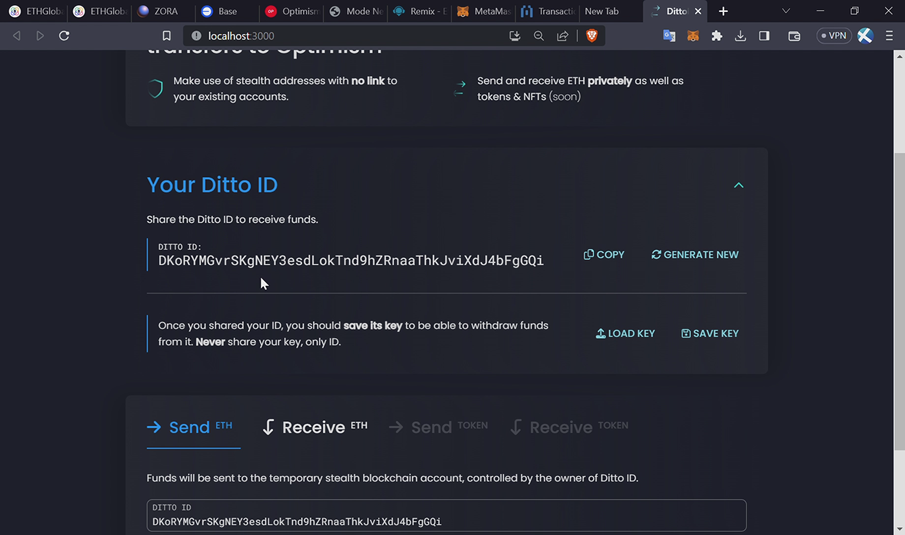
Task: Generate a new Ditto ID
Action: (695, 255)
